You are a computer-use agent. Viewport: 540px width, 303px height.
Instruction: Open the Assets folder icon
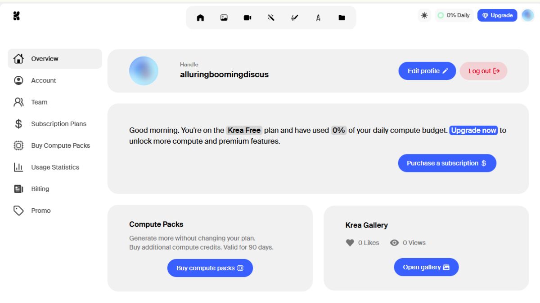click(342, 18)
